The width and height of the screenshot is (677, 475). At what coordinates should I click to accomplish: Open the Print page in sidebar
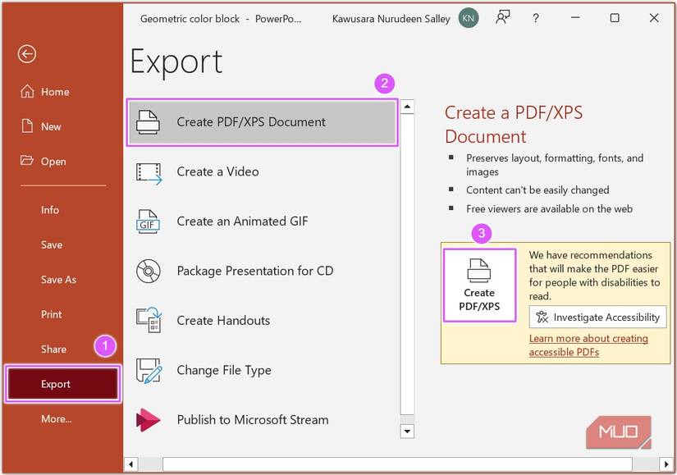pos(51,314)
